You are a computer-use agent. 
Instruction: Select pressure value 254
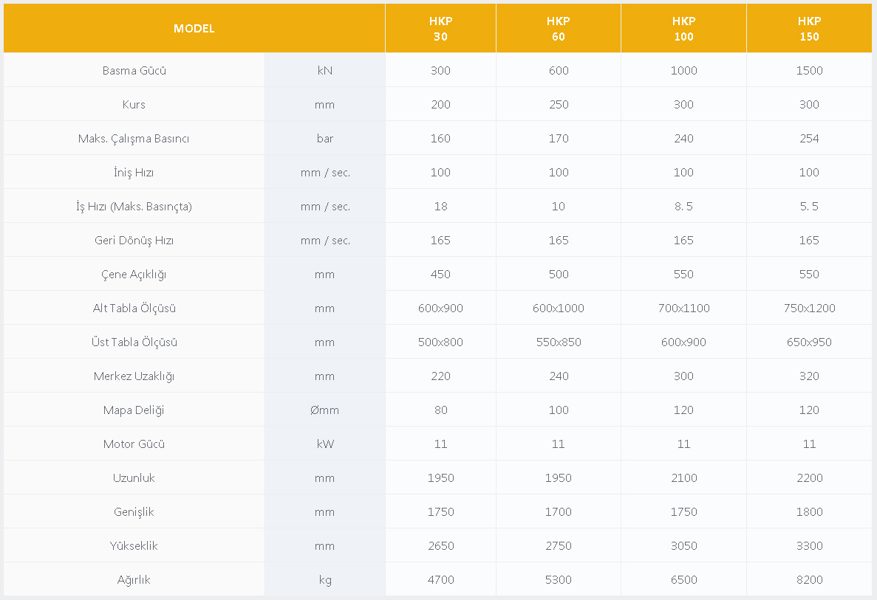pos(809,139)
